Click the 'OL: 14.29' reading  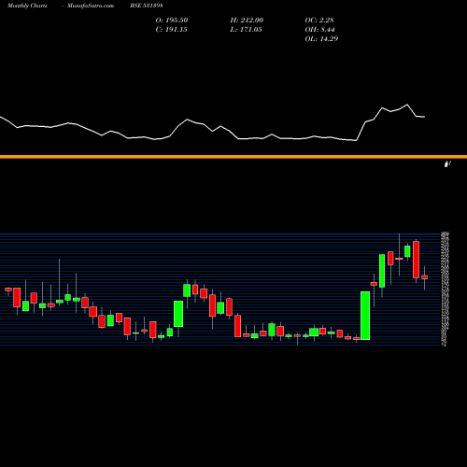(x=321, y=39)
